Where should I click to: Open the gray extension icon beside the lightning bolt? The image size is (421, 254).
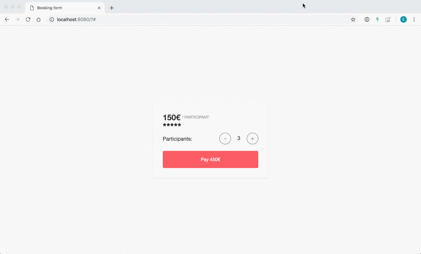[x=388, y=19]
